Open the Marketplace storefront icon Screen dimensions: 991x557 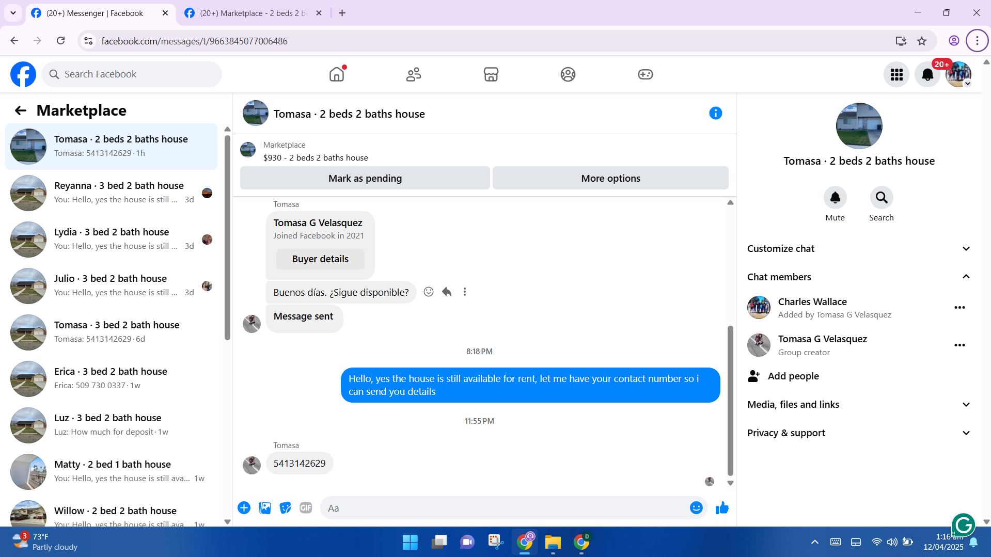491,74
